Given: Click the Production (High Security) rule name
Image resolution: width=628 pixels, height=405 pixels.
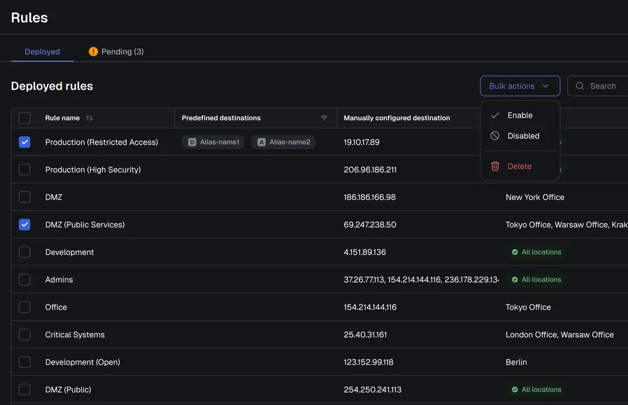Looking at the screenshot, I should [x=93, y=170].
